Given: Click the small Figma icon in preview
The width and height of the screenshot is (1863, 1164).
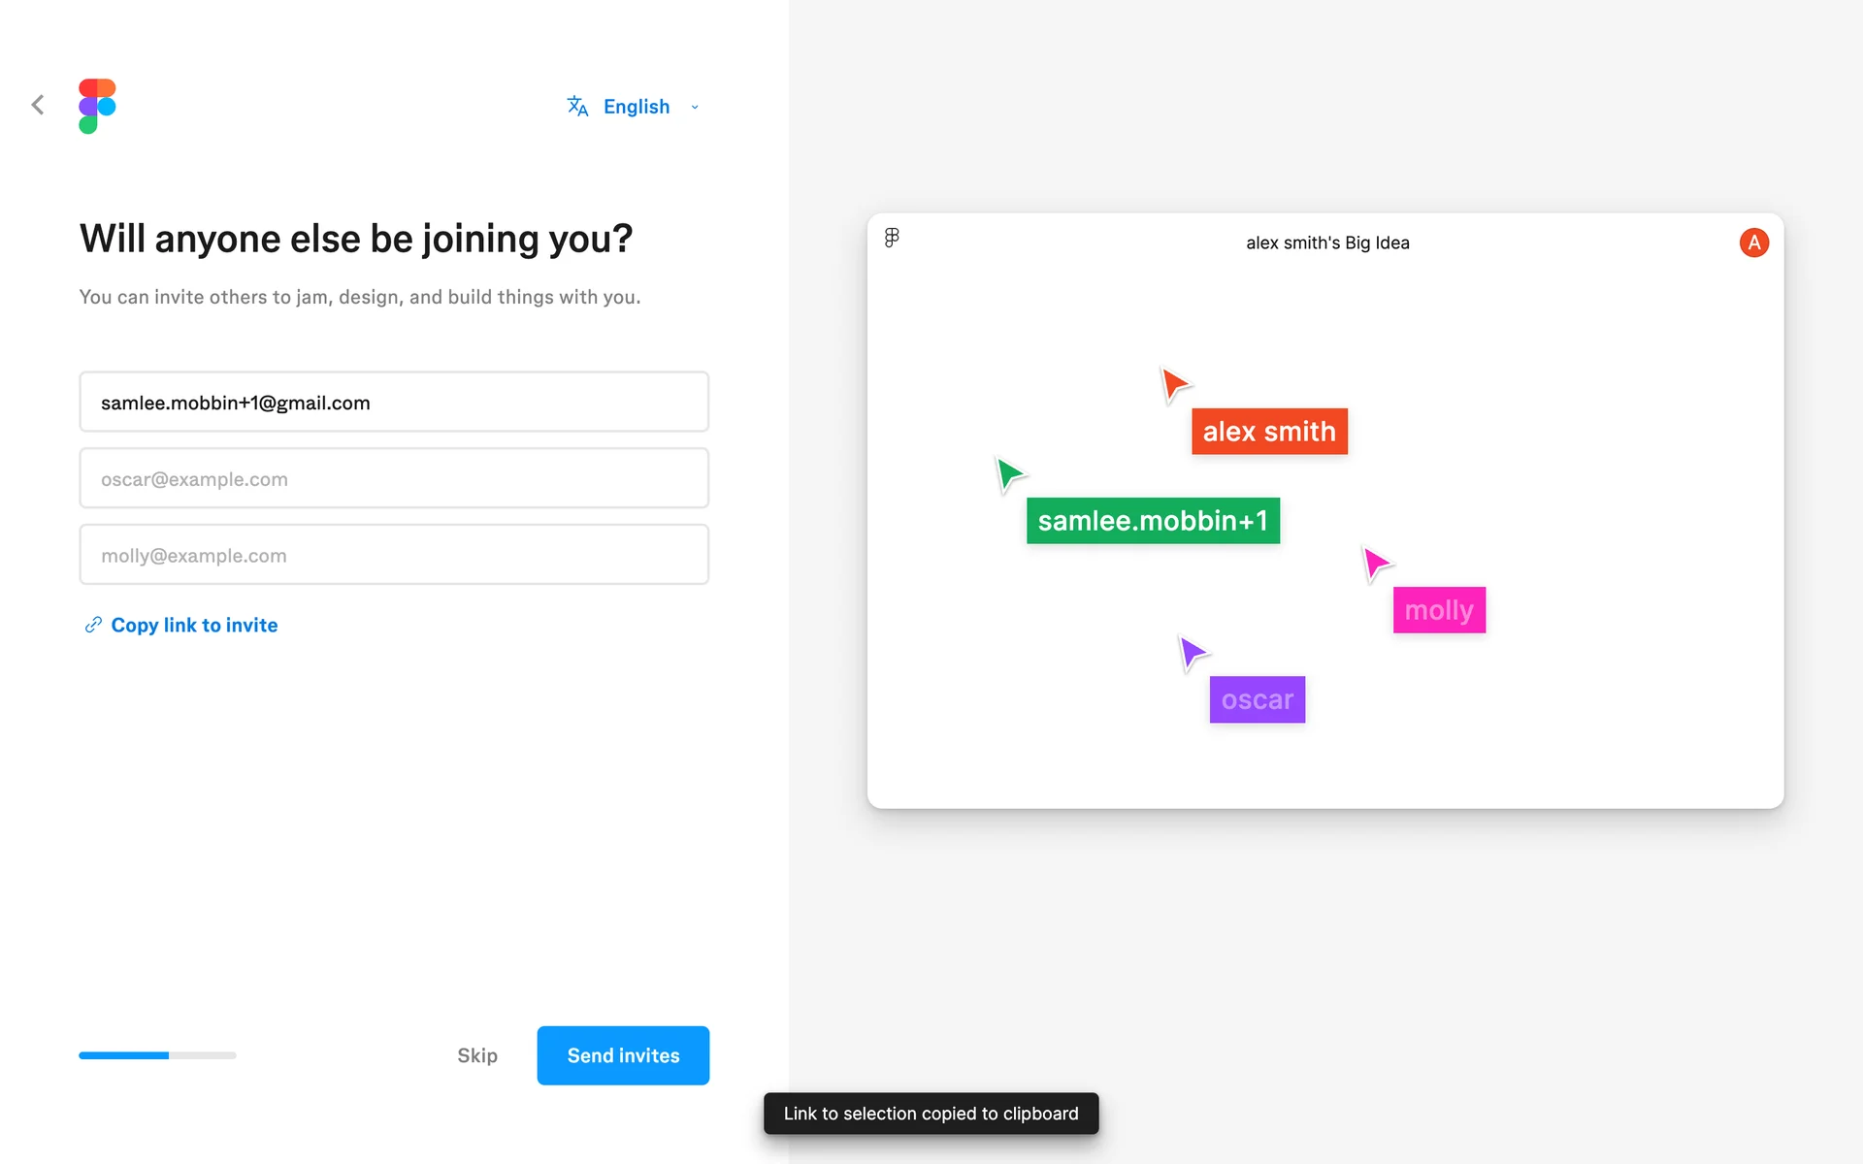Looking at the screenshot, I should pos(892,238).
